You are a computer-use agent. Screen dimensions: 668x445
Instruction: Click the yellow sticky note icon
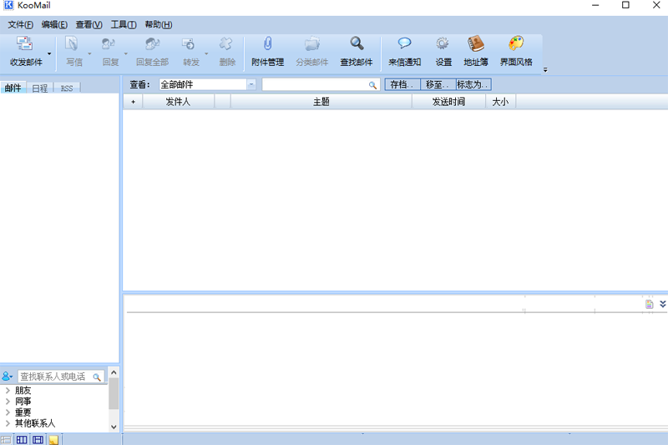tap(53, 439)
